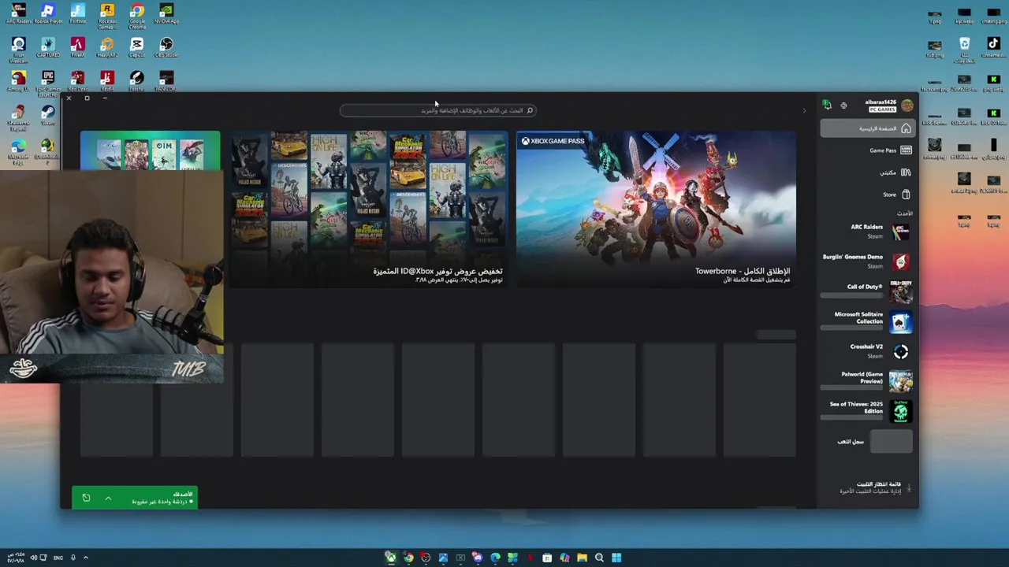The height and width of the screenshot is (567, 1009).
Task: Select ARC Raiders in recent games list
Action: [866, 232]
